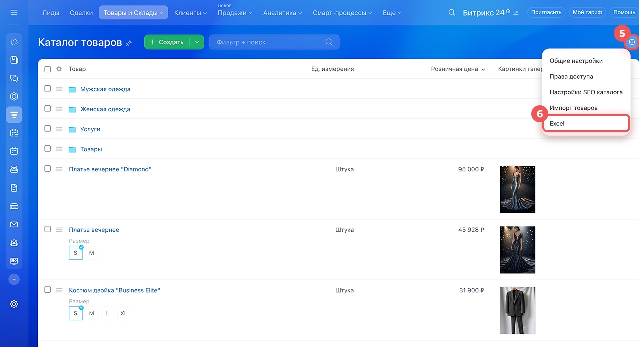Click the search magnifier in top bar

click(452, 12)
